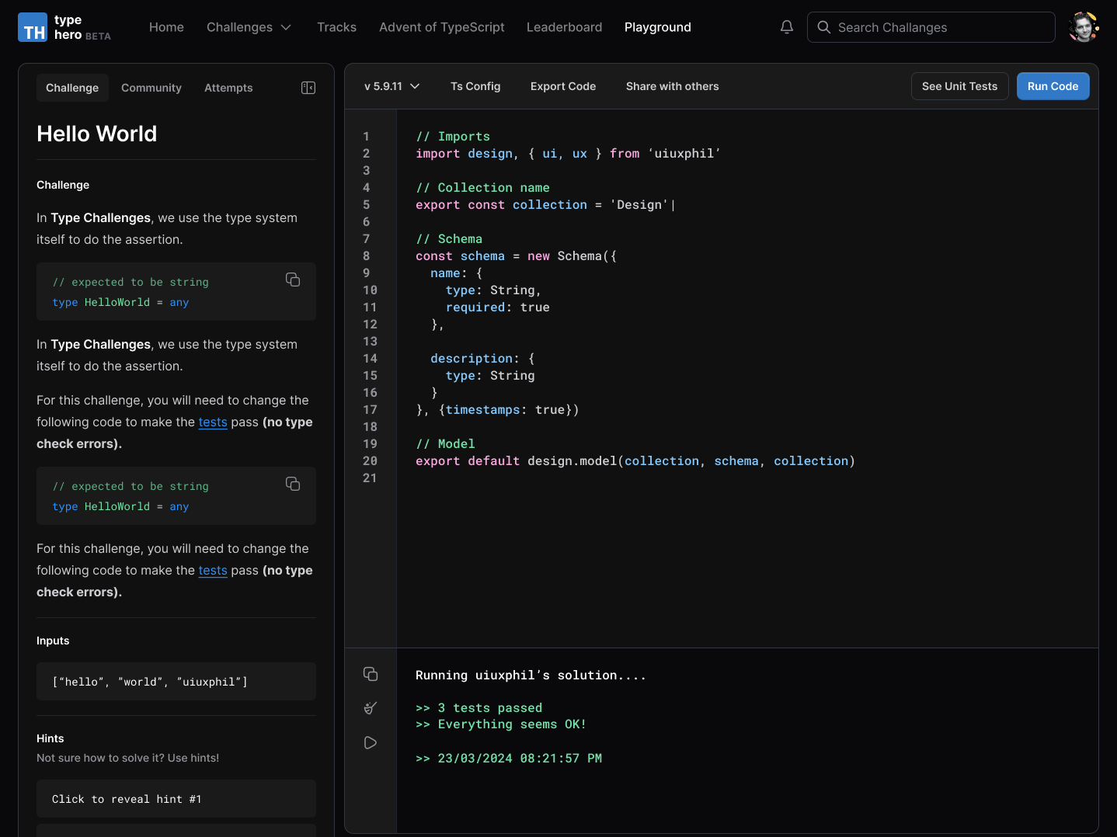Click the play icon beside the console
Viewport: 1117px width, 837px height.
click(x=370, y=742)
